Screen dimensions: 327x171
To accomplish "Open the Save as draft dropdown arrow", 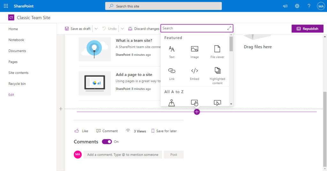I will pos(96,28).
